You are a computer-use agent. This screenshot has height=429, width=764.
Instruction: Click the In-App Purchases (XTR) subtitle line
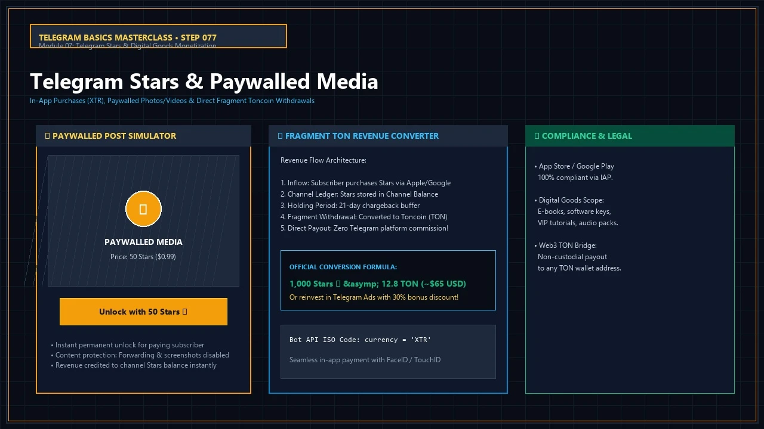click(x=172, y=101)
